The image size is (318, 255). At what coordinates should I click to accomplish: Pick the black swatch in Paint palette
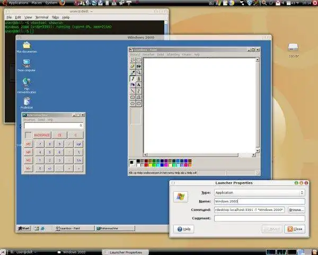coord(138,161)
